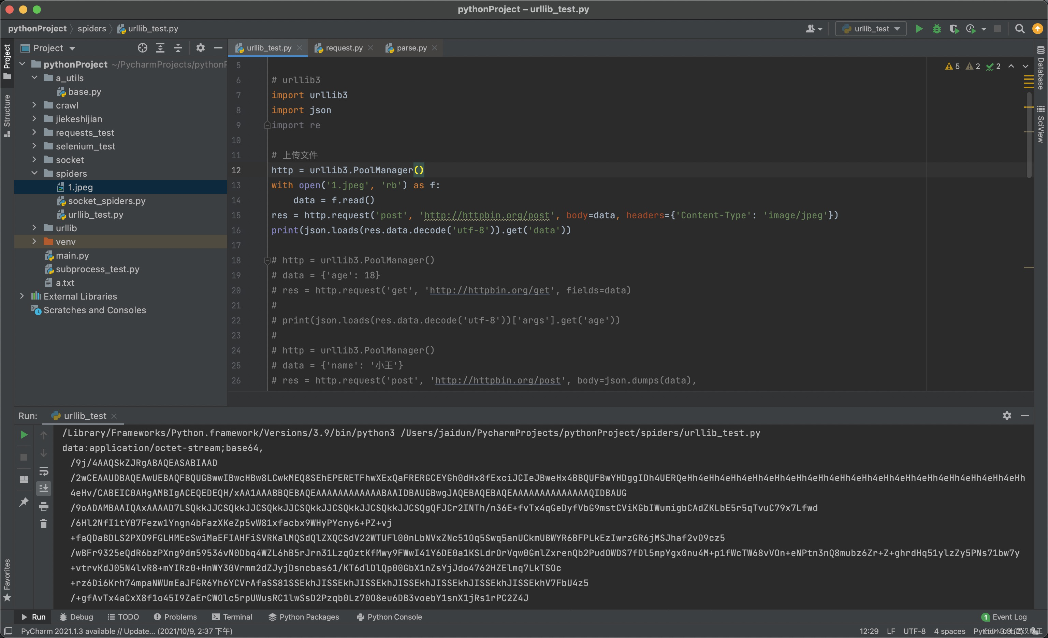This screenshot has height=638, width=1048.
Task: Open the Search Everywhere magnifier
Action: pos(1019,29)
